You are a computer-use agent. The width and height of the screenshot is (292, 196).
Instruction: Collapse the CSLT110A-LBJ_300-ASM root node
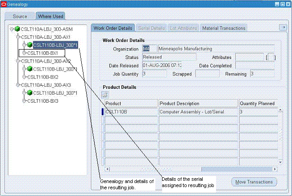(x=12, y=29)
